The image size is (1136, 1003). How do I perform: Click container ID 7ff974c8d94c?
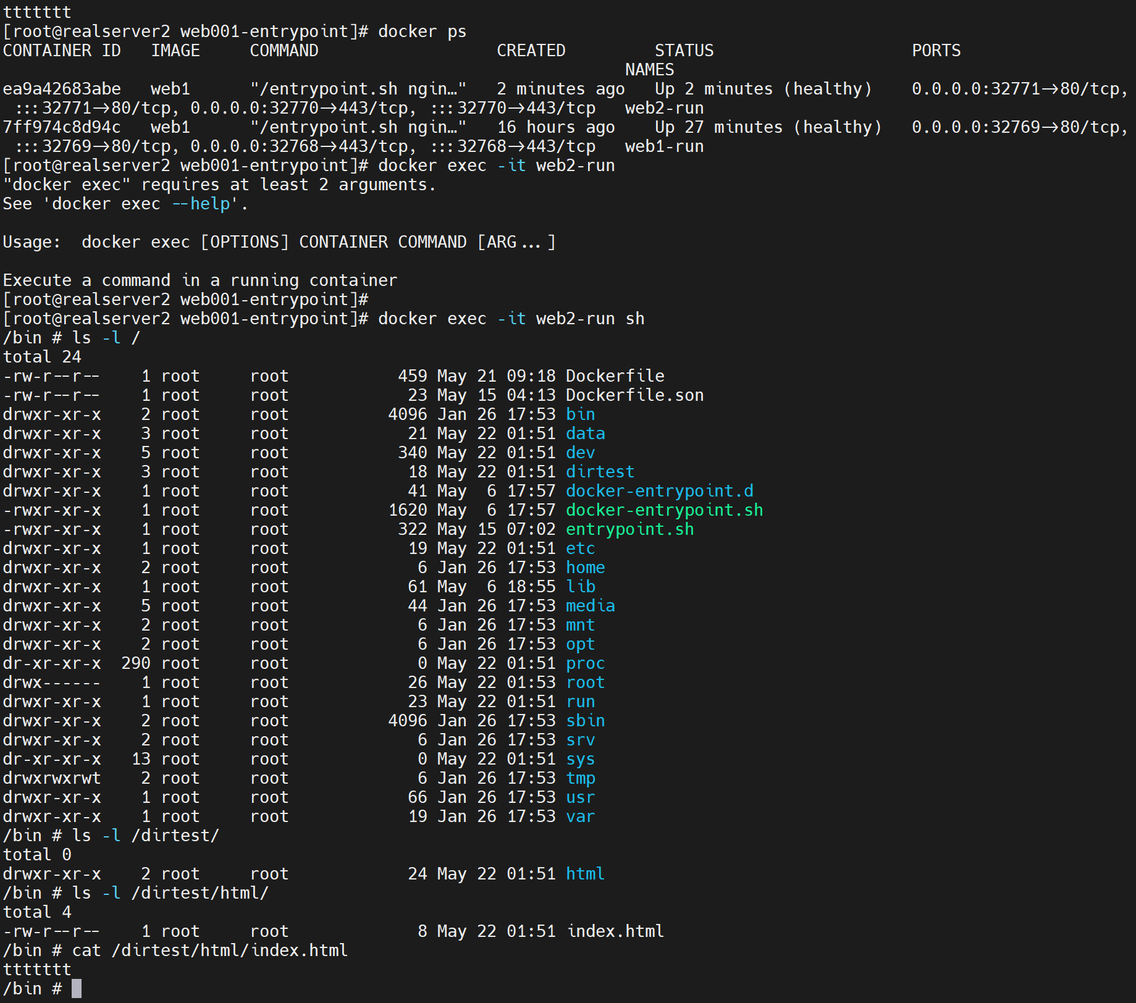(x=62, y=127)
